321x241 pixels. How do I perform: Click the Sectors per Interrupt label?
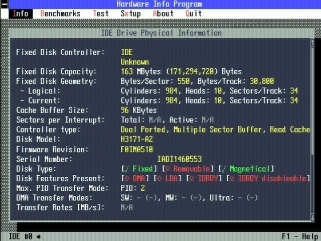60,120
